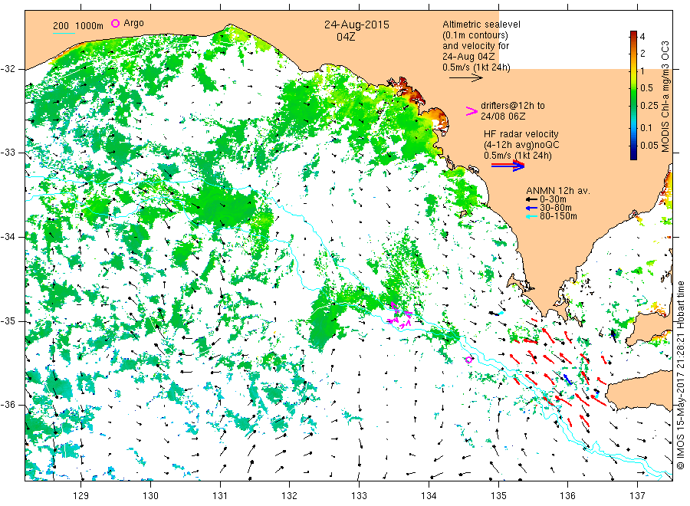Click the latitude label -35
Viewport: 690px width, 506px height.
pos(8,321)
